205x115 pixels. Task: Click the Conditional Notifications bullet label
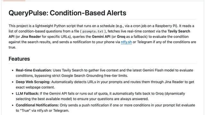click(x=37, y=105)
